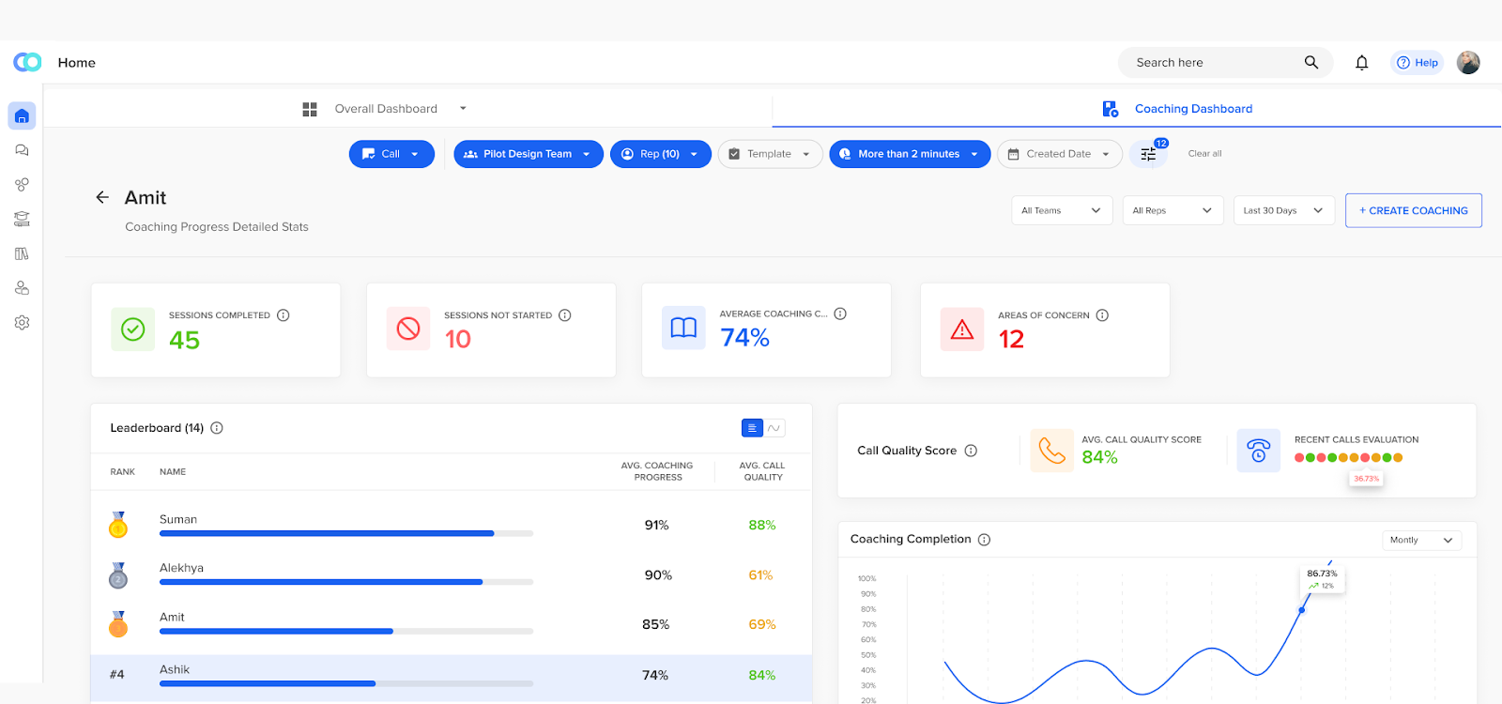Open the All Teams dropdown
Viewport: 1502px width, 704px height.
1062,210
